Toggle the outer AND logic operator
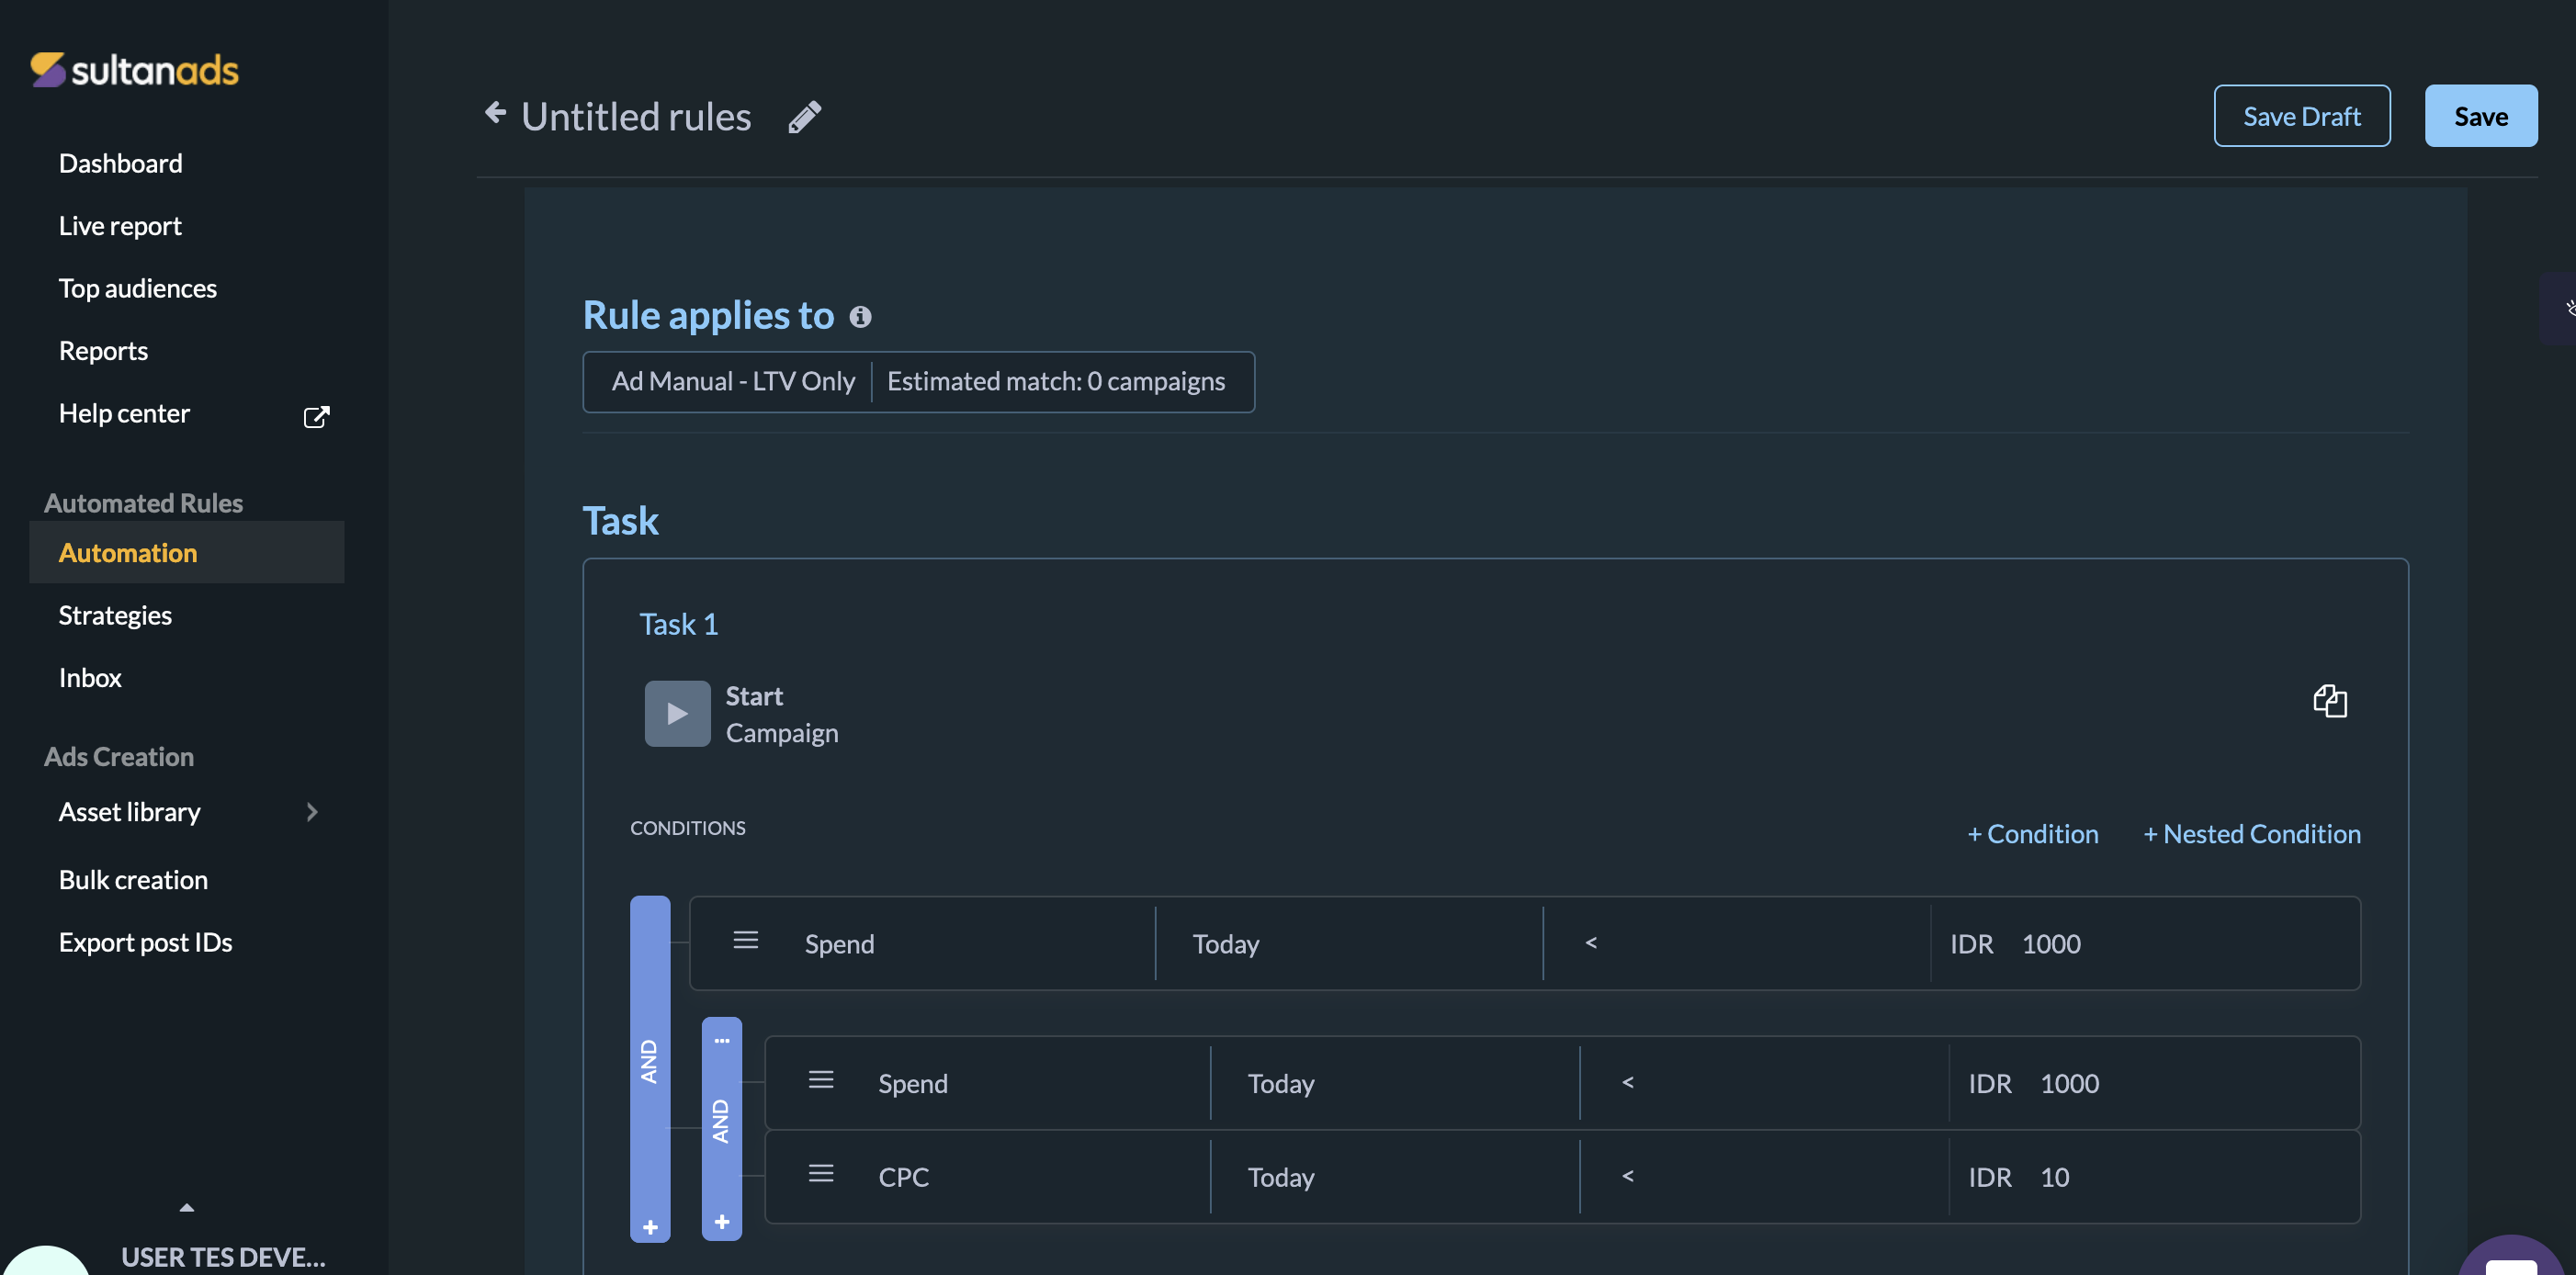This screenshot has height=1275, width=2576. [650, 1062]
